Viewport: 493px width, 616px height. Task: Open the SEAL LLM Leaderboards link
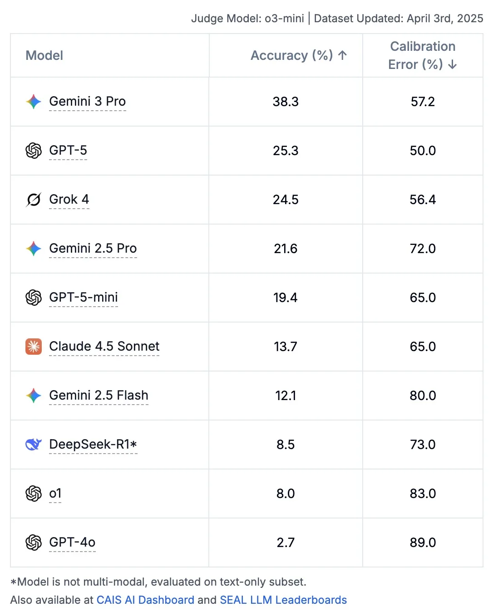click(x=283, y=600)
